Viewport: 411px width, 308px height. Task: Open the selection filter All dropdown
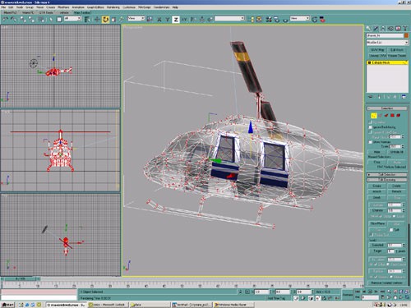(72, 18)
